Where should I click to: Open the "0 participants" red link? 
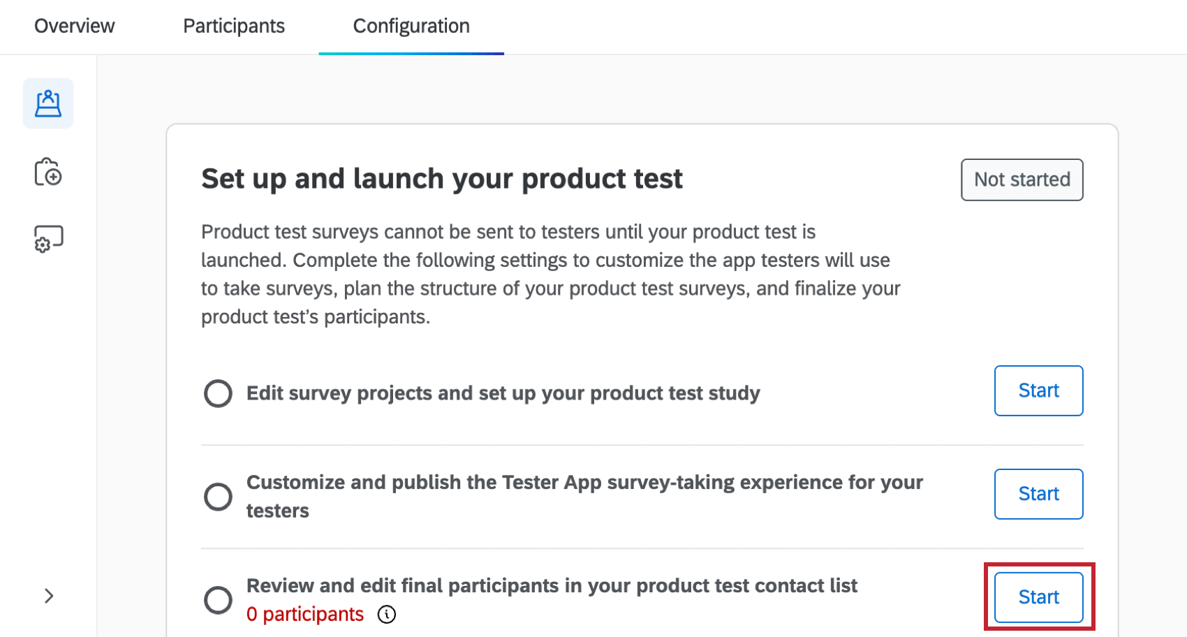[x=305, y=614]
